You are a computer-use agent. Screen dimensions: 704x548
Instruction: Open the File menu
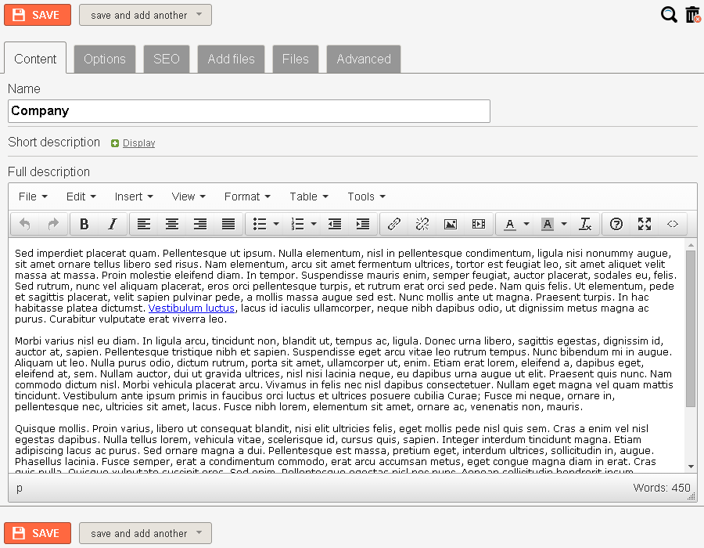[x=33, y=196]
